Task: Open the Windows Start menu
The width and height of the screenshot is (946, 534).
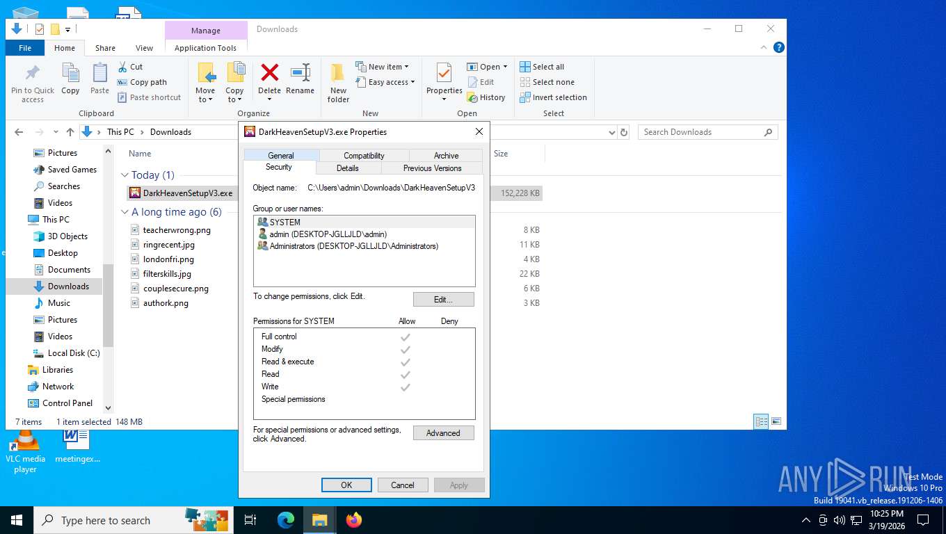Action: point(17,519)
